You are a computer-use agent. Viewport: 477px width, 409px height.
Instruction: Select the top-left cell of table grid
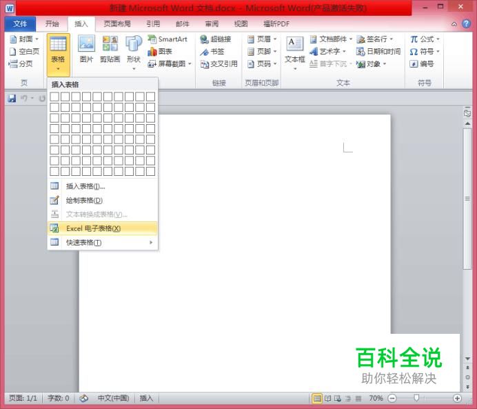pyautogui.click(x=54, y=97)
